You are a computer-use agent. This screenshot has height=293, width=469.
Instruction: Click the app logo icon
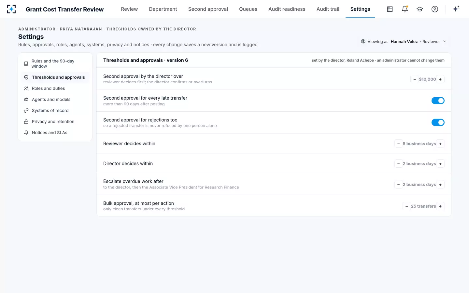coord(11,9)
